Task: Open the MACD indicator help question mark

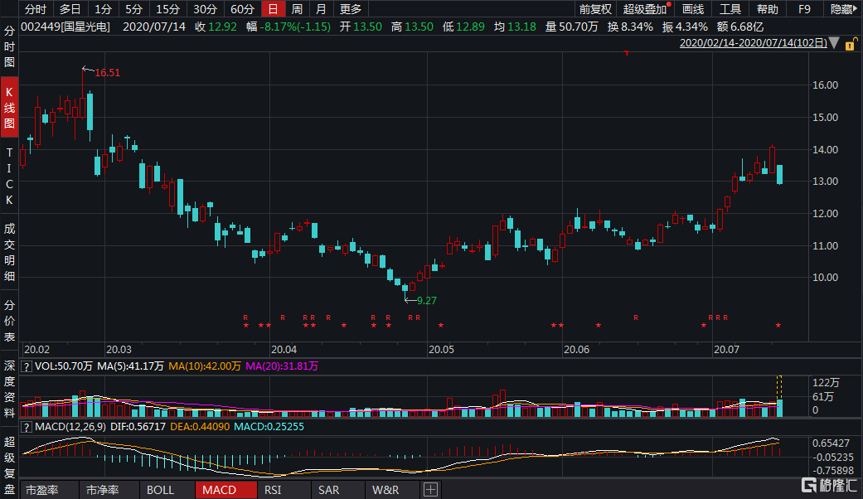Action: point(26,427)
